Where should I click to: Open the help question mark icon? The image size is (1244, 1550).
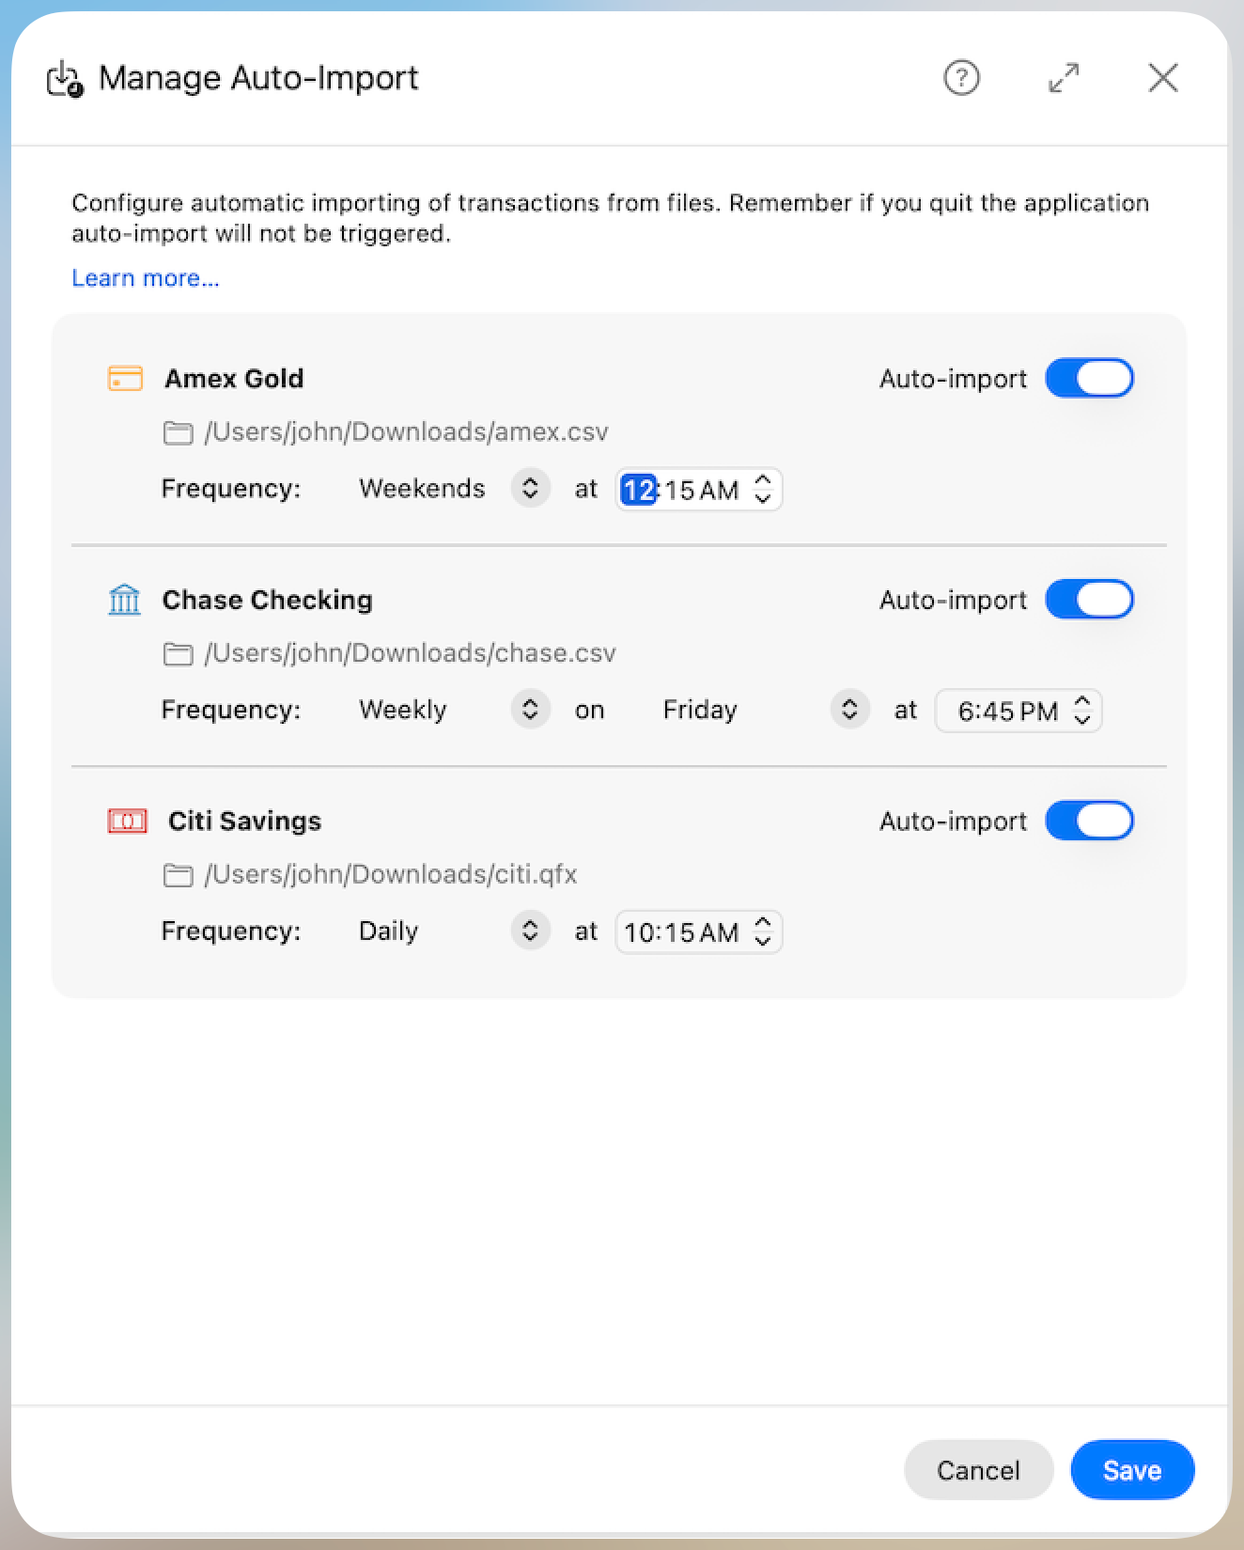coord(961,78)
